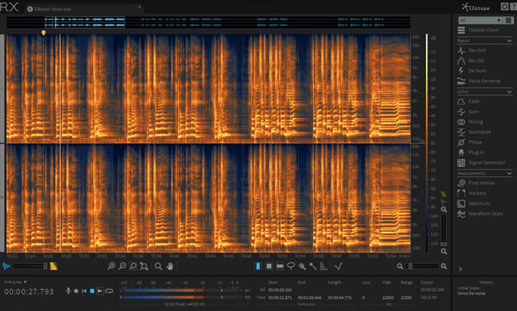Select the Zoom tool magnifier
The image size is (517, 311).
(159, 266)
